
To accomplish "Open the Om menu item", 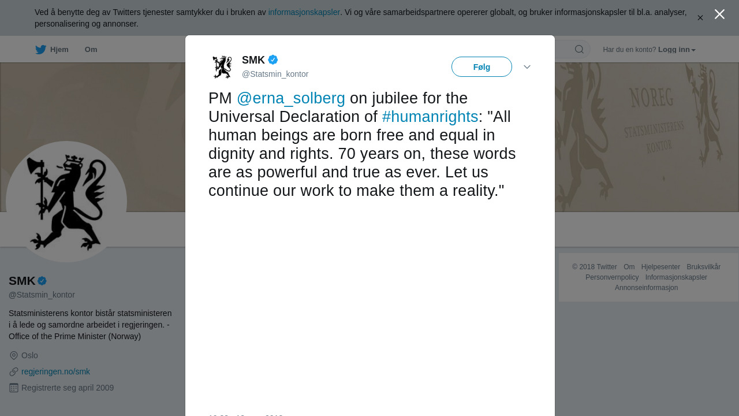I will tap(91, 50).
